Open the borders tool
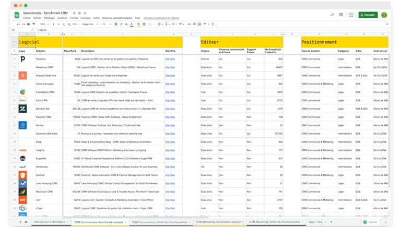The height and width of the screenshot is (227, 401). 144,25
